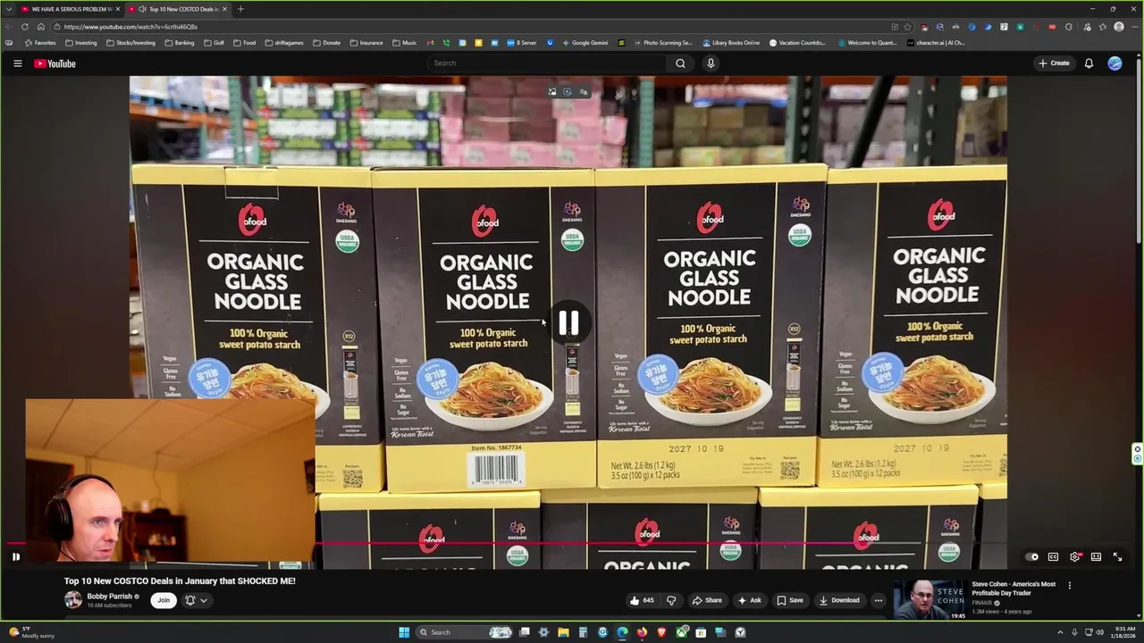Open the taskbar volume control
This screenshot has width=1144, height=643.
[1099, 632]
